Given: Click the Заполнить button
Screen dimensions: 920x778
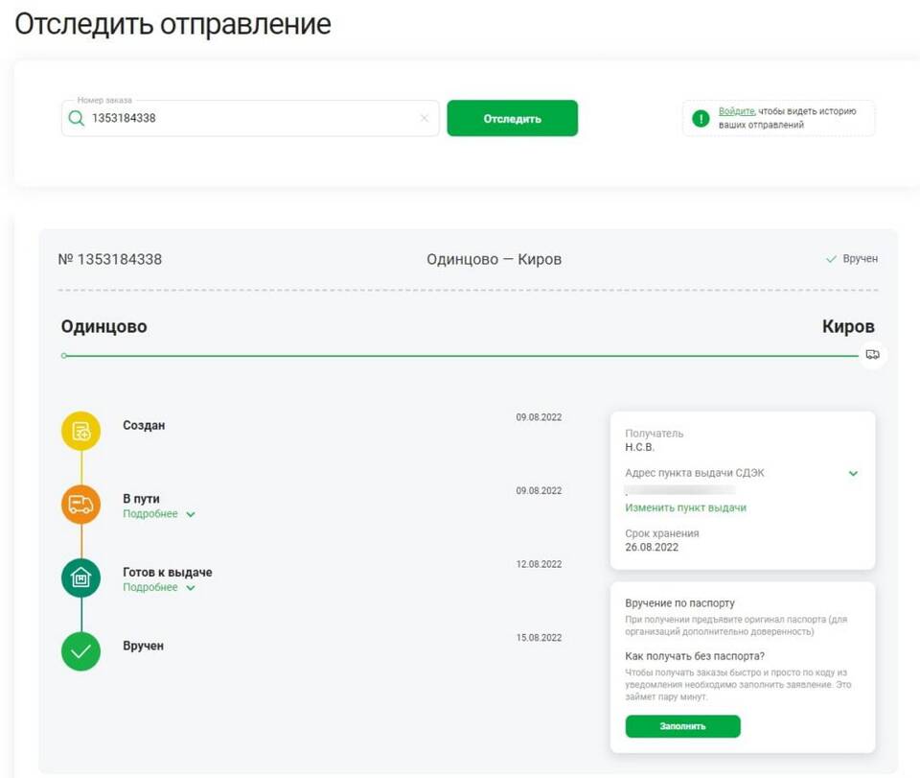Looking at the screenshot, I should [x=683, y=726].
